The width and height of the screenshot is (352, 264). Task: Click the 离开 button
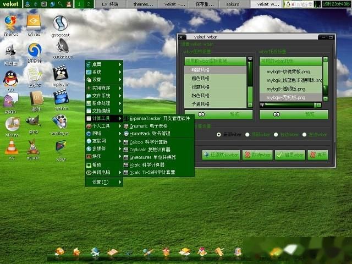318,155
